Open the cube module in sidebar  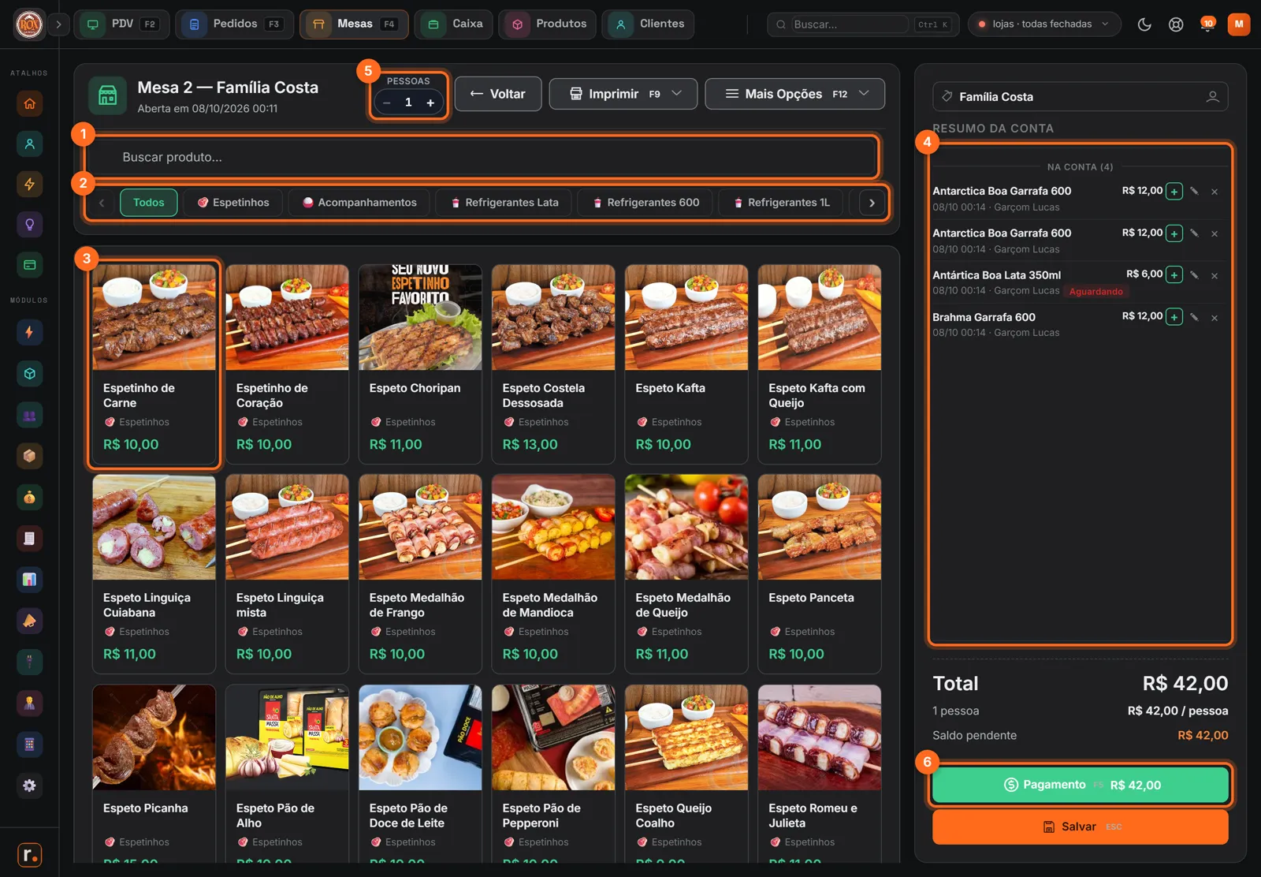[29, 374]
